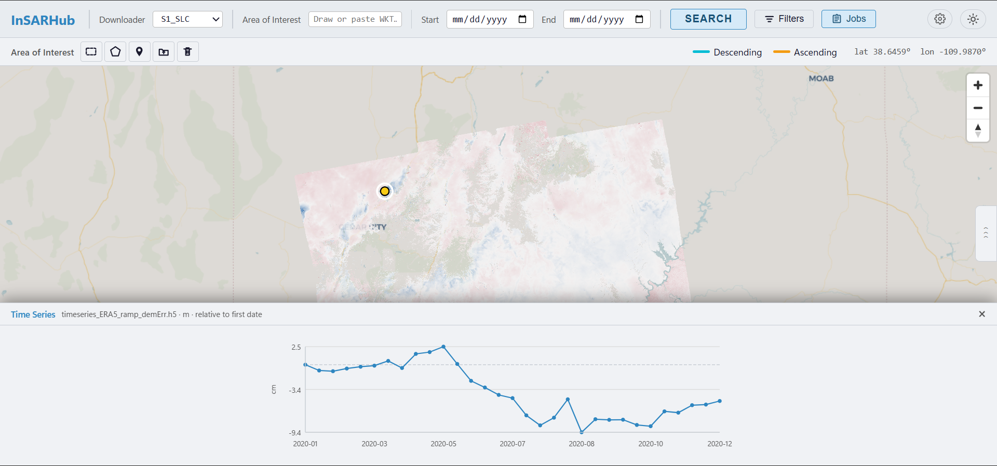Open settings gear icon

point(939,19)
